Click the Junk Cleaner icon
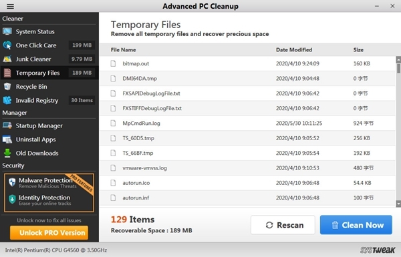The height and width of the screenshot is (257, 401). [x=7, y=59]
